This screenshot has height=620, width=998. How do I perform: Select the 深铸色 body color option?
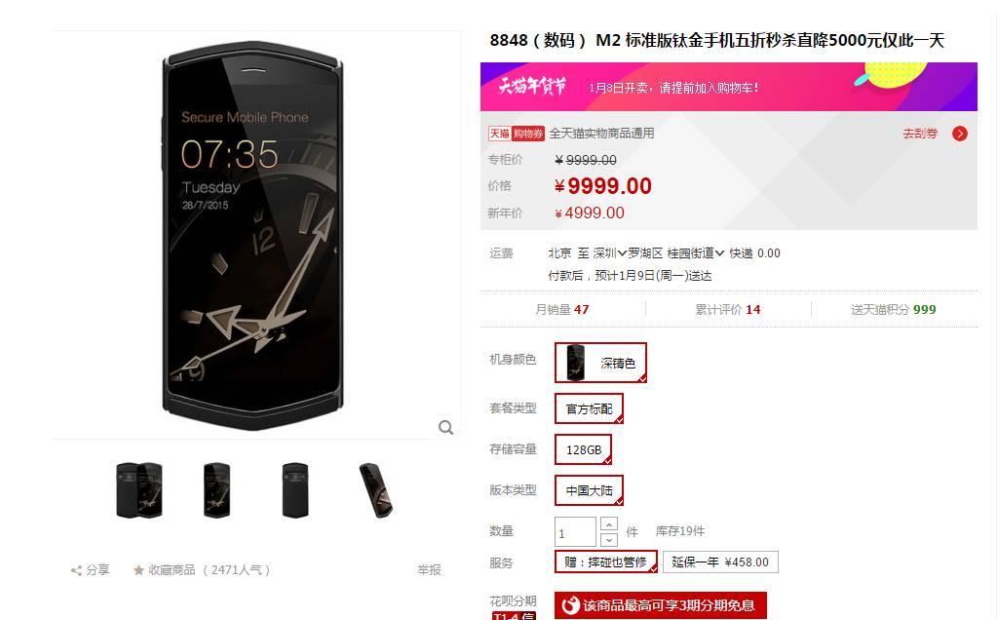click(x=600, y=363)
